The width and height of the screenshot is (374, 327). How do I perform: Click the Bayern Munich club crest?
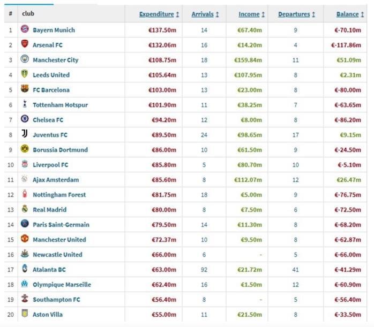tap(24, 30)
